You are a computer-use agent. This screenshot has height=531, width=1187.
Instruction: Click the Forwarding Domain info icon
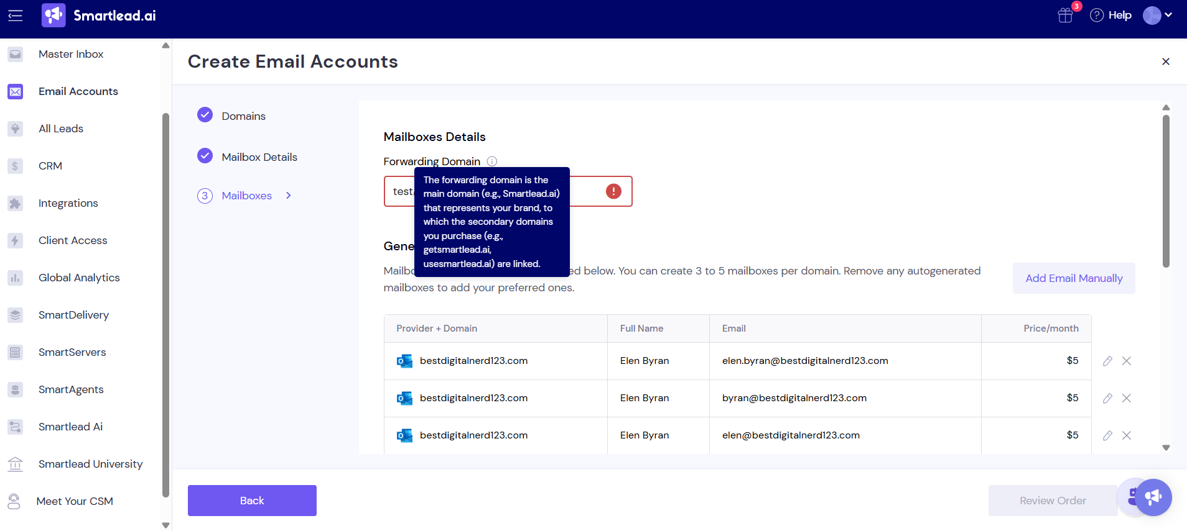[491, 161]
